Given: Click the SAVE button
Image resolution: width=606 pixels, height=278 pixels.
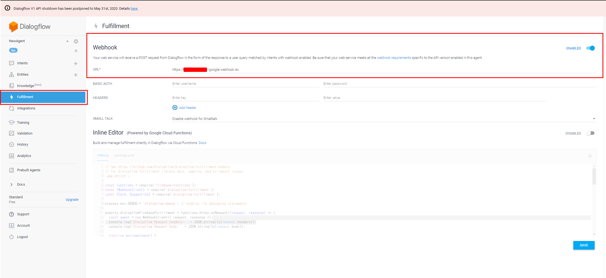Looking at the screenshot, I should coord(584,245).
